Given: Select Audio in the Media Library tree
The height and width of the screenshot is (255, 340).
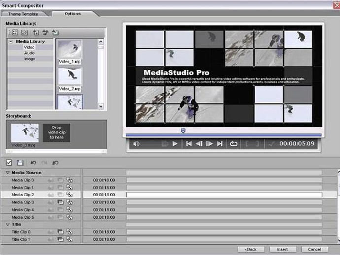Looking at the screenshot, I should [x=29, y=53].
